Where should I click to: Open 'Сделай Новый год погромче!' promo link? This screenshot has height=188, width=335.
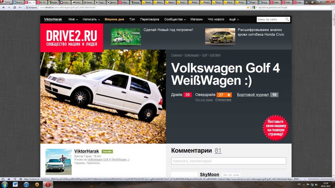pyautogui.click(x=168, y=30)
